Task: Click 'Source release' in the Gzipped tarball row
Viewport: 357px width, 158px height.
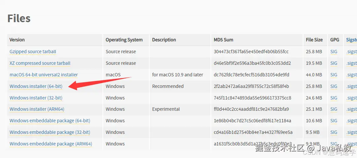Action: (x=121, y=52)
